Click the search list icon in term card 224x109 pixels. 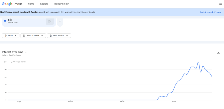(x=50, y=21)
